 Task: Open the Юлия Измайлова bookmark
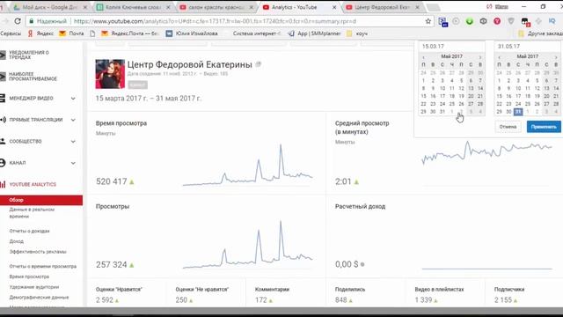tap(192, 33)
